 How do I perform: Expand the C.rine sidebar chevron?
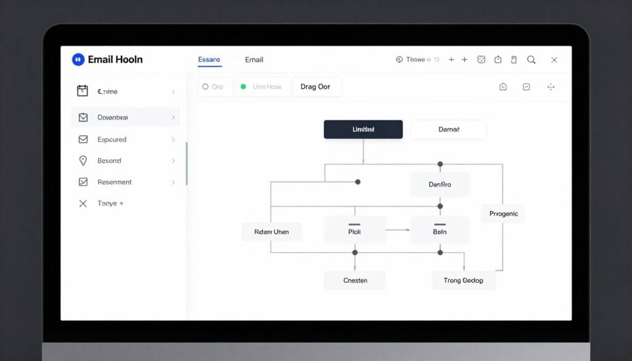tap(173, 92)
